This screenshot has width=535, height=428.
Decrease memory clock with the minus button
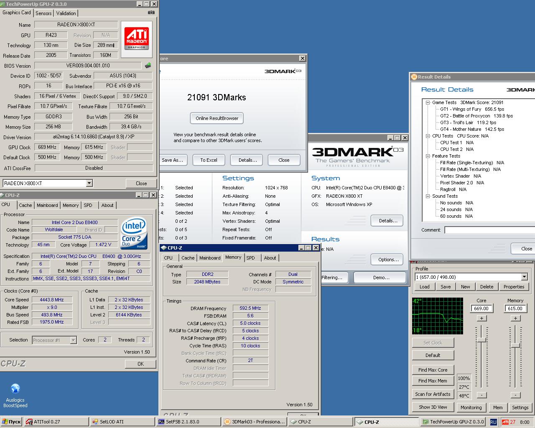[x=515, y=395]
